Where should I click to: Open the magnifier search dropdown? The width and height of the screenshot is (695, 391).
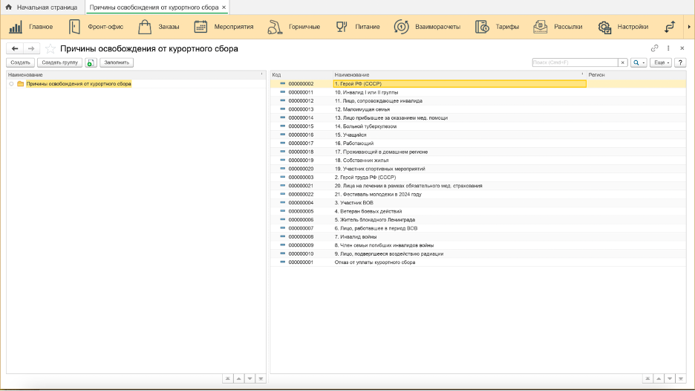click(639, 62)
